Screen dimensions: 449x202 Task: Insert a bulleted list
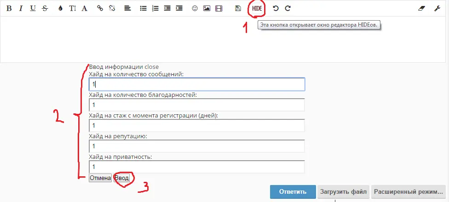143,8
